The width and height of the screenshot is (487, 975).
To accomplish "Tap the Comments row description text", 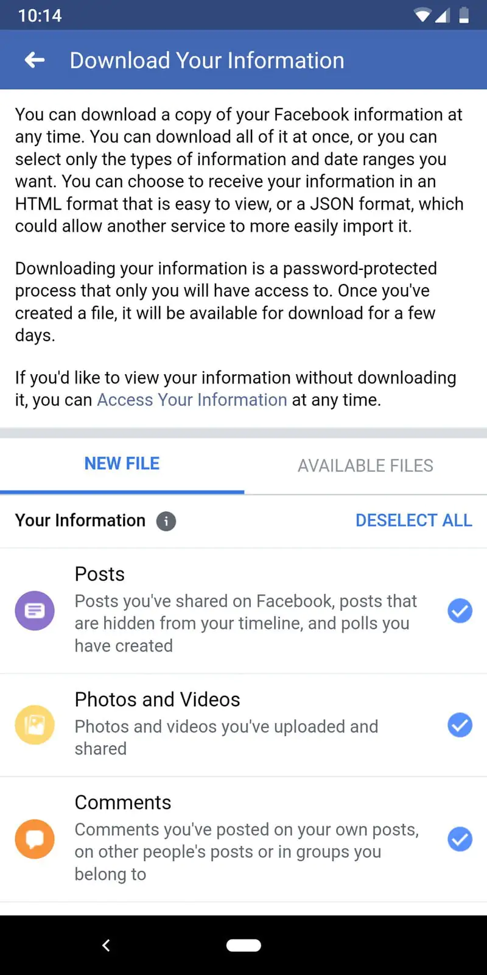I will pos(246,852).
